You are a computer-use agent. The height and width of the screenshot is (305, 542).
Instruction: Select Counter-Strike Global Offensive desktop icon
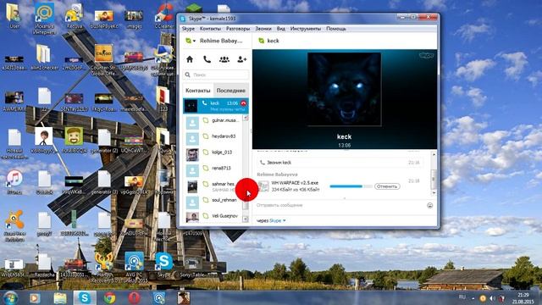[x=103, y=58]
